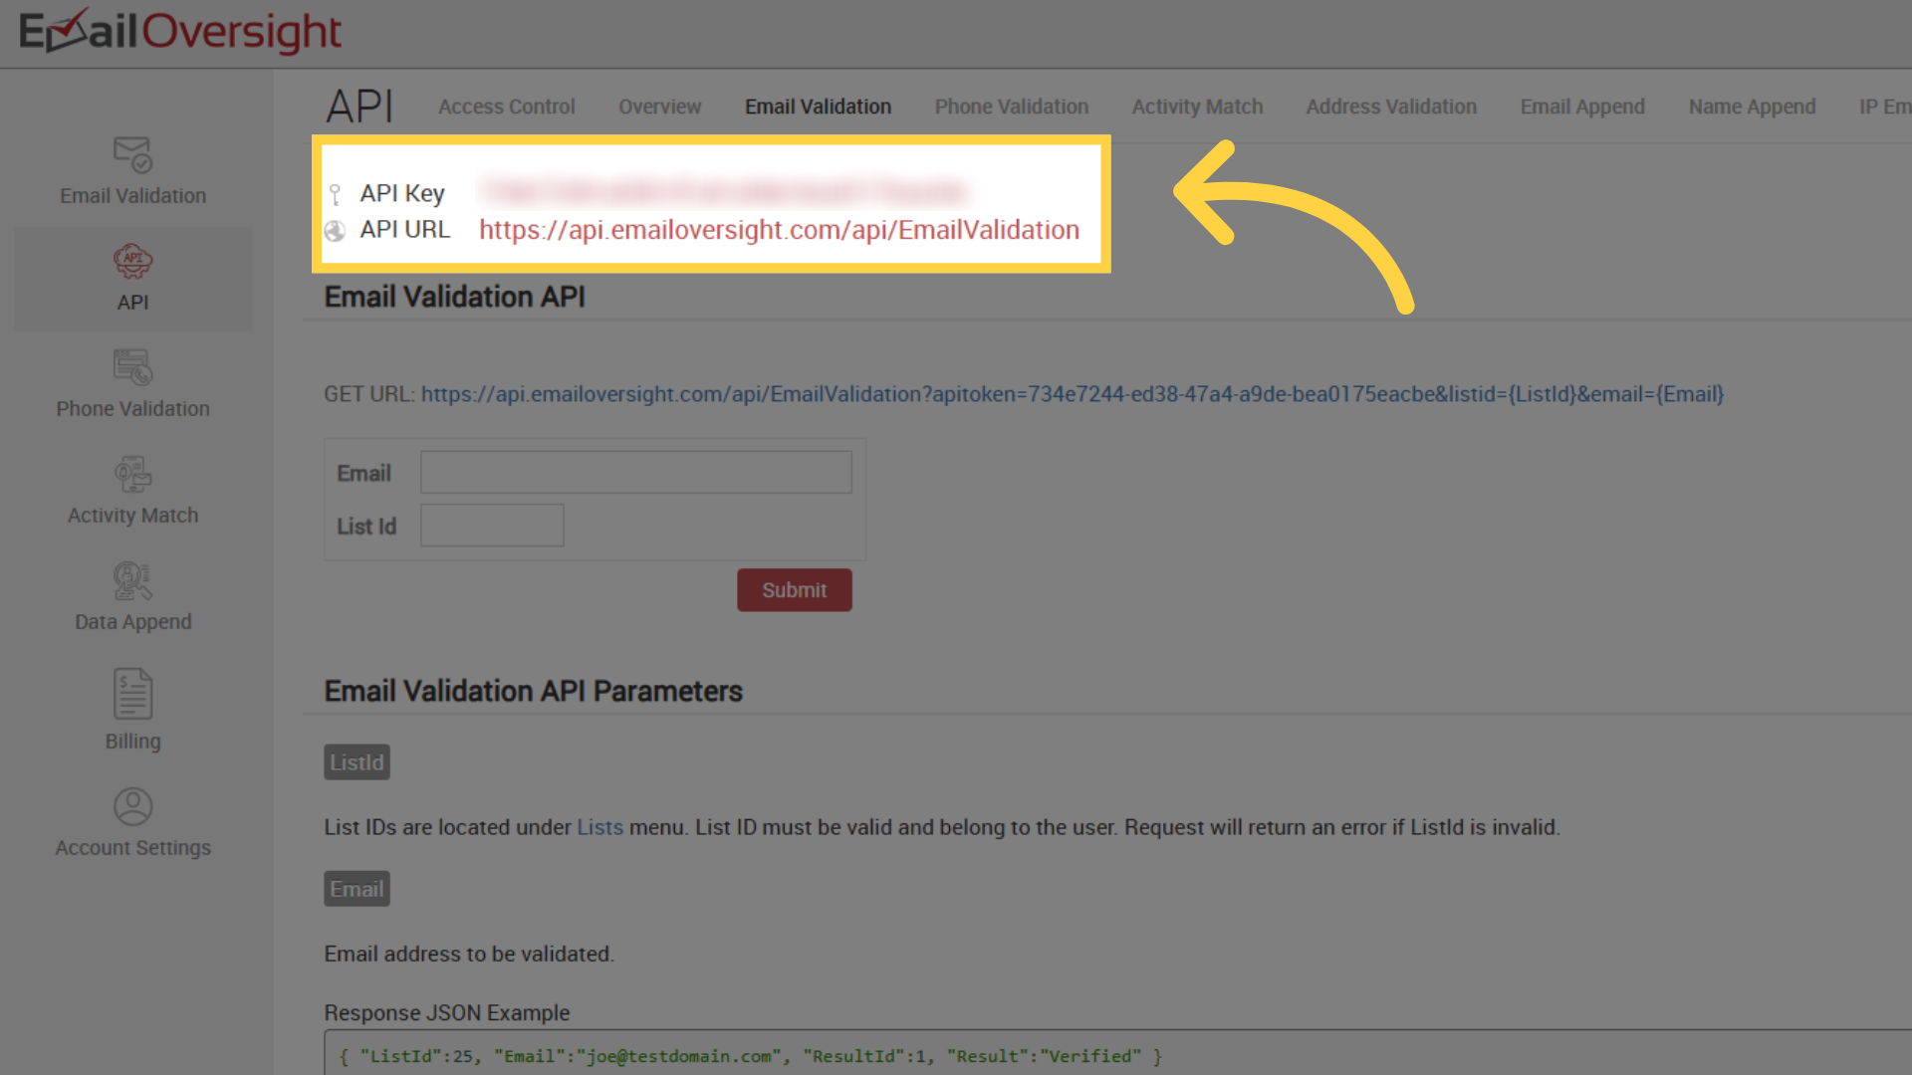Click the Response JSON example code box
The image size is (1912, 1075).
coord(1117,1053)
